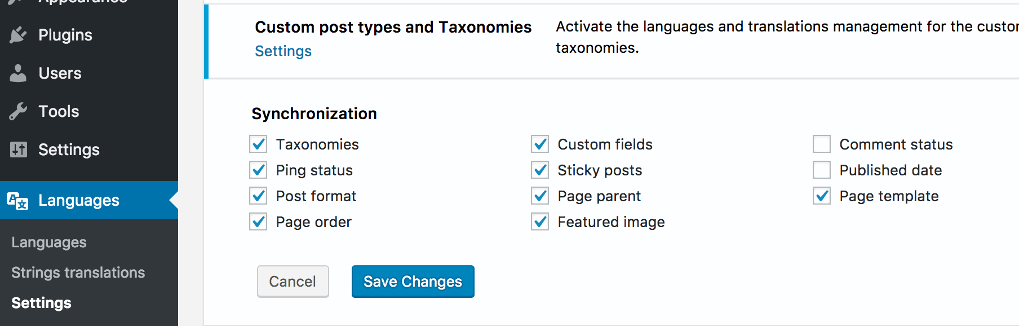
Task: Open Strings translations from the sidebar
Action: (78, 272)
